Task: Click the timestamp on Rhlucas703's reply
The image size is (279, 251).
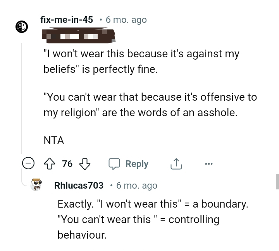Action: 137,186
